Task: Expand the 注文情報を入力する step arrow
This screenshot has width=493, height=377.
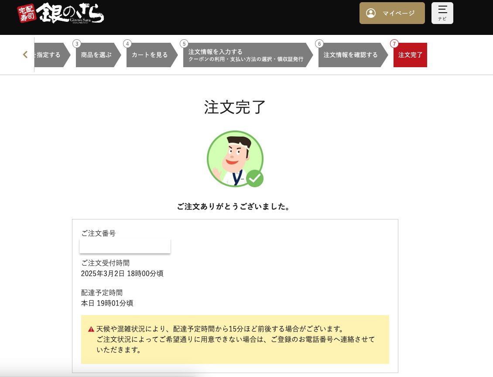Action: [244, 55]
